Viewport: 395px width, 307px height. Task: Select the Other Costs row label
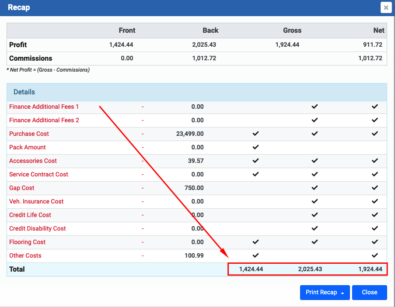tap(25, 255)
